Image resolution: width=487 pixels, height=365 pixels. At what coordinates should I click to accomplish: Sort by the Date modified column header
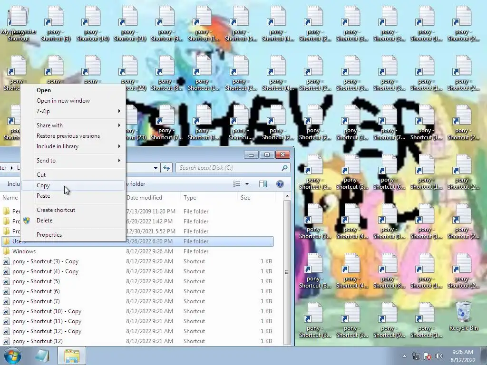pyautogui.click(x=144, y=198)
